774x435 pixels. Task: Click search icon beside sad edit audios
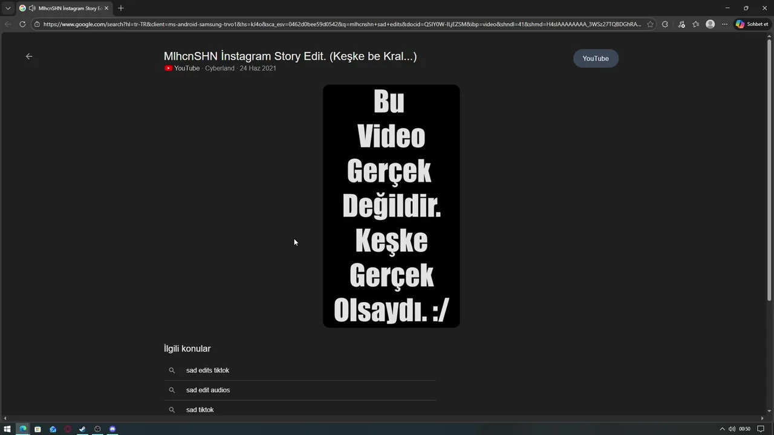(172, 390)
